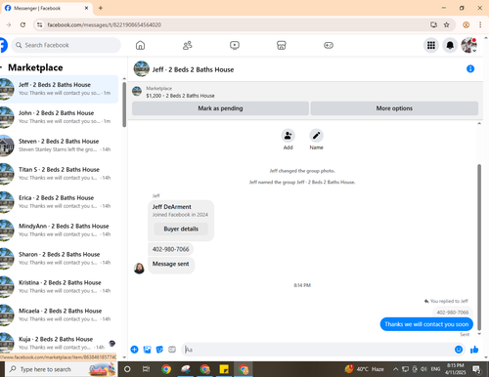Click the 402-980-7066 message from Jeff
489x377 pixels.
point(170,249)
